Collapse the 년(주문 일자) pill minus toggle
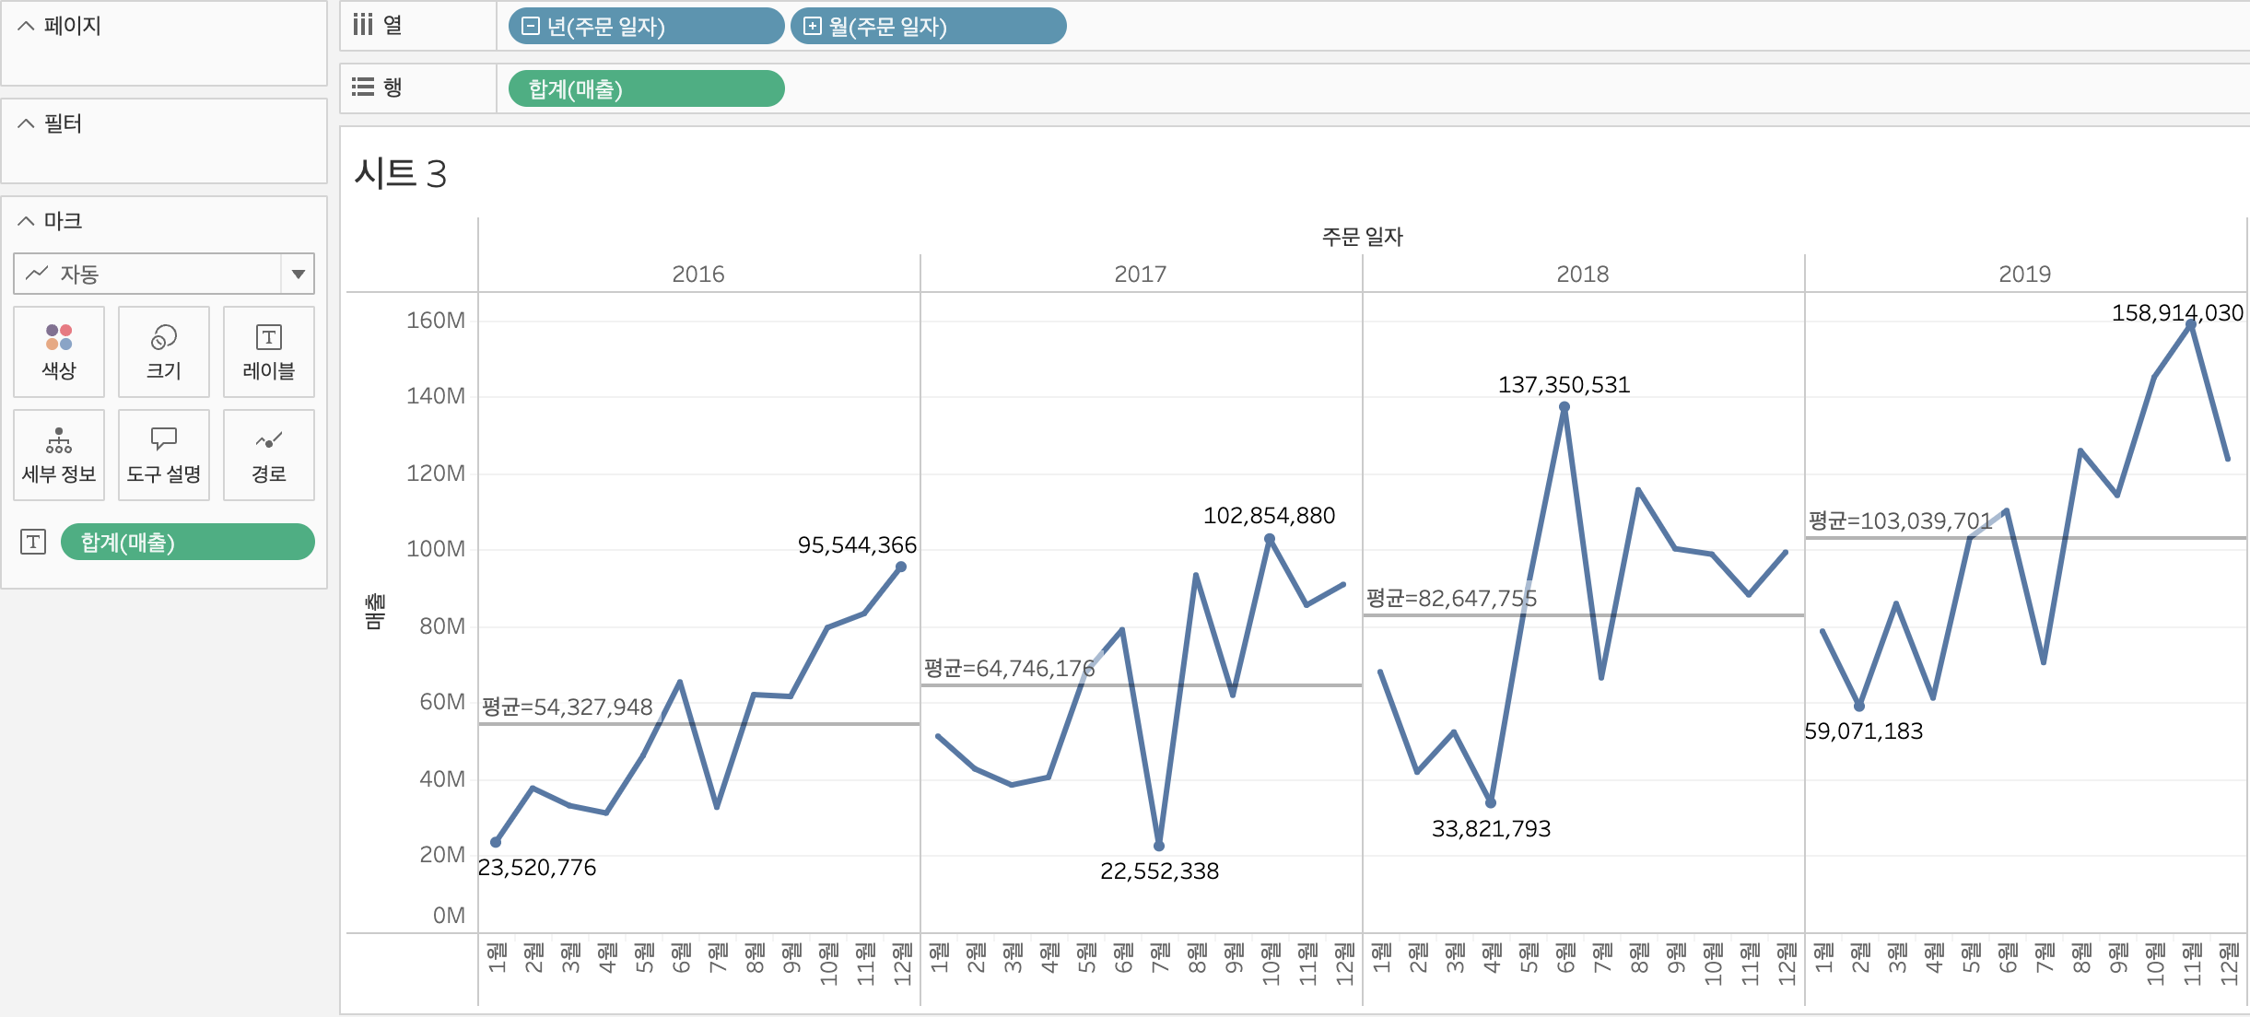 [530, 26]
